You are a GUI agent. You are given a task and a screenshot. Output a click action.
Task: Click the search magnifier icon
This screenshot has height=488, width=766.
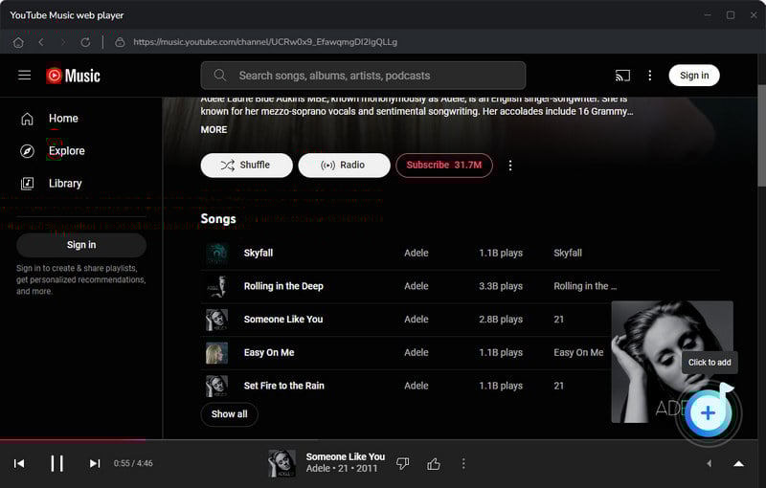220,76
